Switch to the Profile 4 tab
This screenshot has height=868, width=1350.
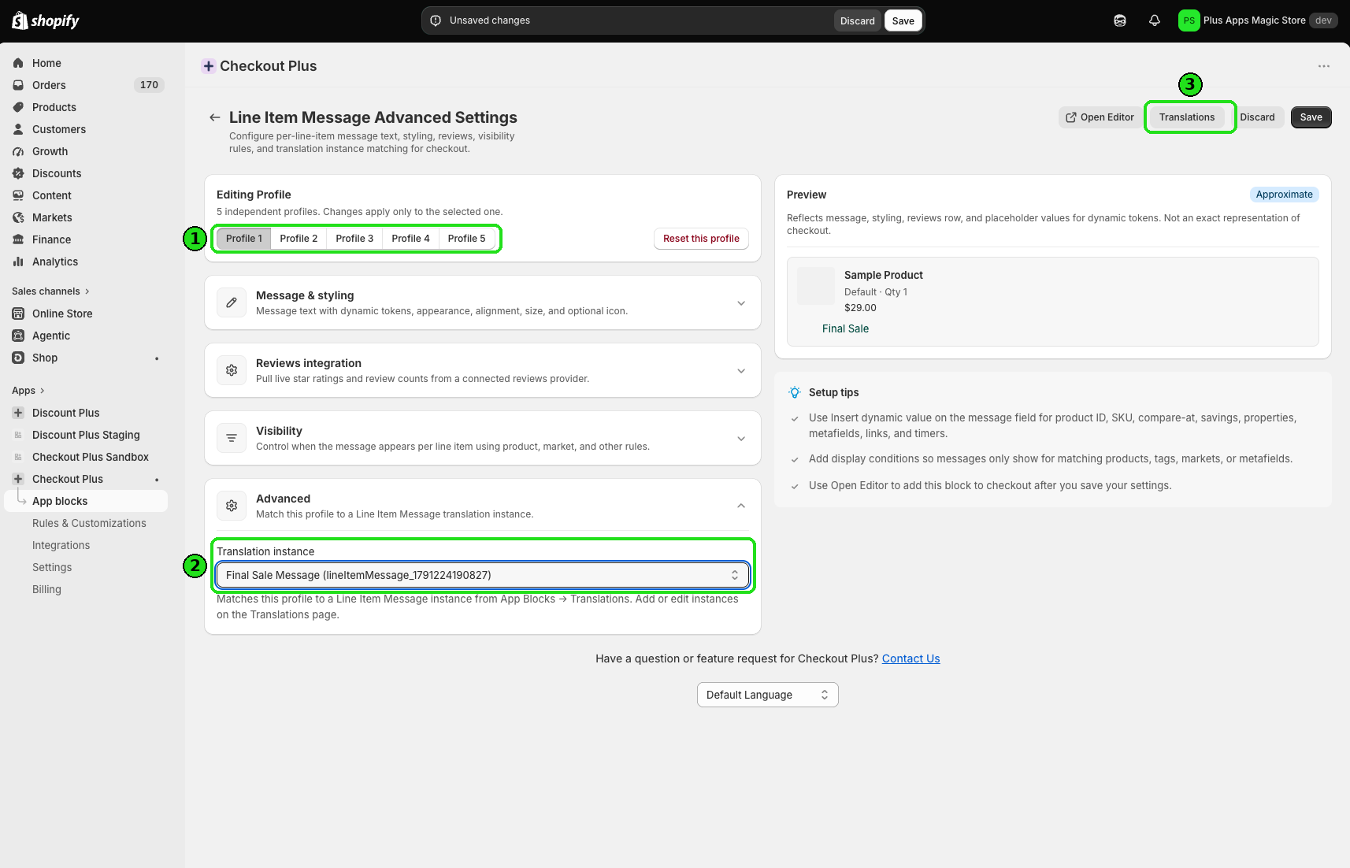pos(410,239)
